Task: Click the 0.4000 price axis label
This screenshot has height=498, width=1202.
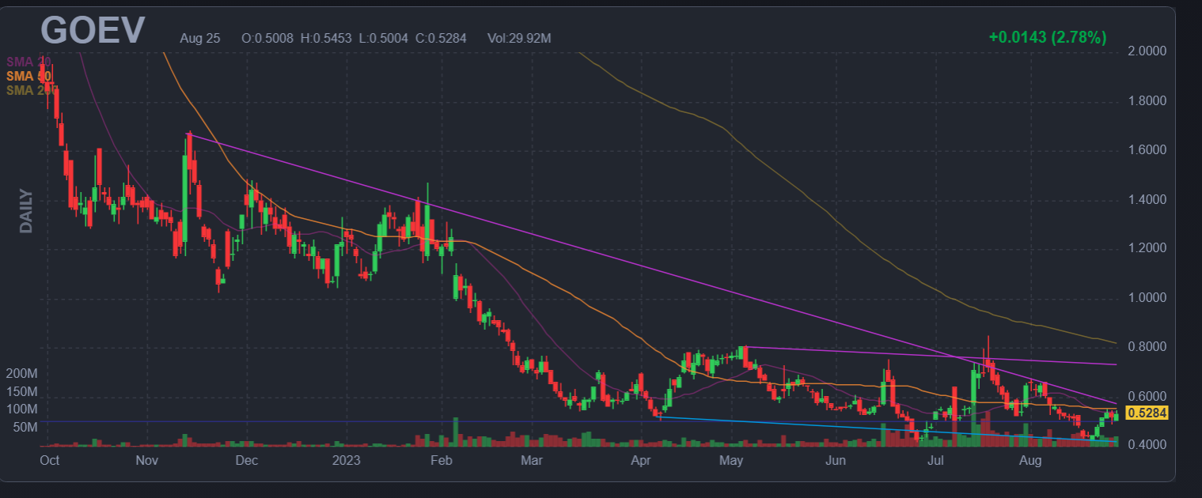Action: click(1147, 446)
